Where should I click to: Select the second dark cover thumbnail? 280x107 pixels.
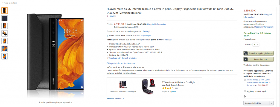coord(4,18)
